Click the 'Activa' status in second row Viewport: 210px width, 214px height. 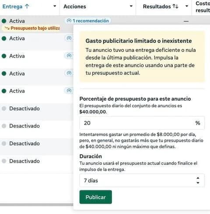click(x=17, y=38)
